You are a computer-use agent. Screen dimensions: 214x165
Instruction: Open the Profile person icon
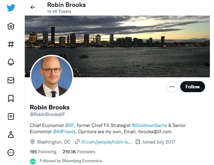pyautogui.click(x=11, y=135)
